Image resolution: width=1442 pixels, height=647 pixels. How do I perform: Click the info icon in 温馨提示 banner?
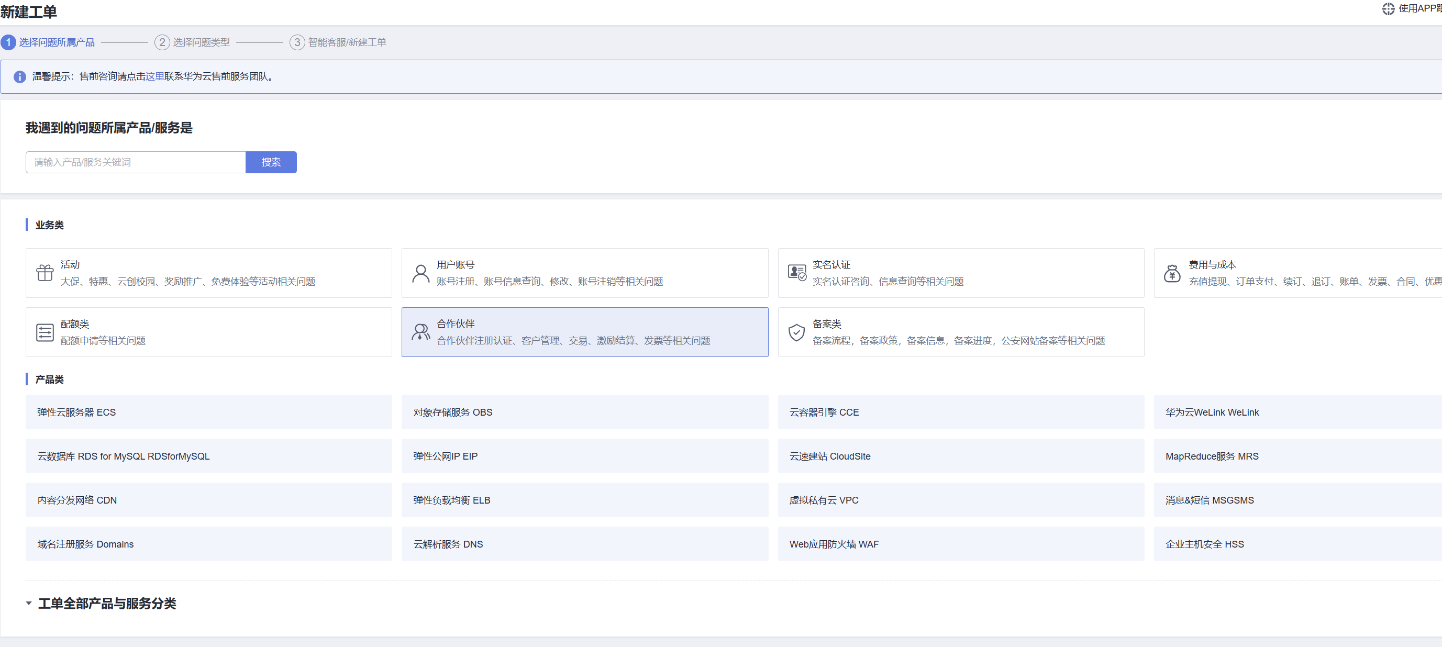[x=19, y=76]
